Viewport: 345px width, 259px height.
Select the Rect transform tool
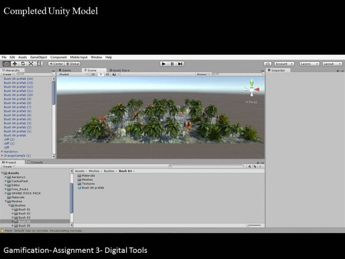(39, 64)
